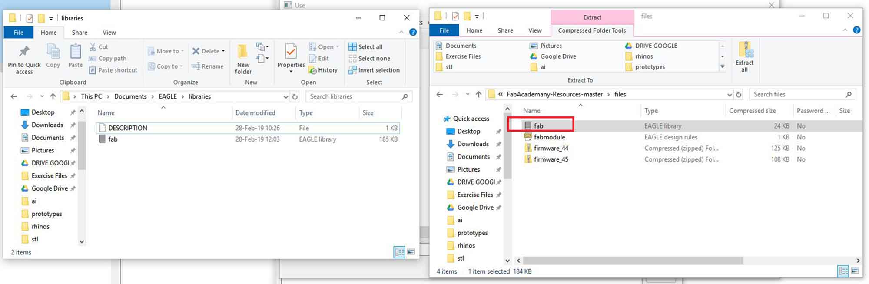
Task: Collapse the files window ribbon
Action: click(845, 30)
